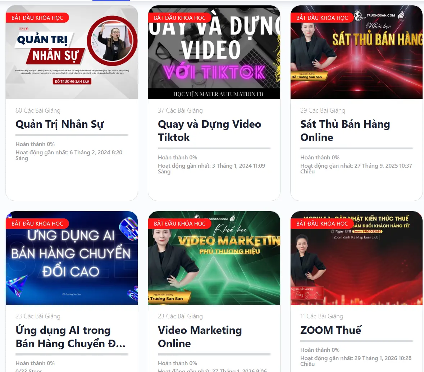Screen dimensions: 424x372
Task: Click '11 Các Bài Giảng' lesson count
Action: [x=322, y=316]
